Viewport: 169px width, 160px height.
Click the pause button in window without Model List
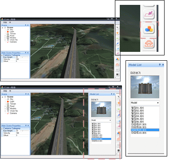pos(118,70)
